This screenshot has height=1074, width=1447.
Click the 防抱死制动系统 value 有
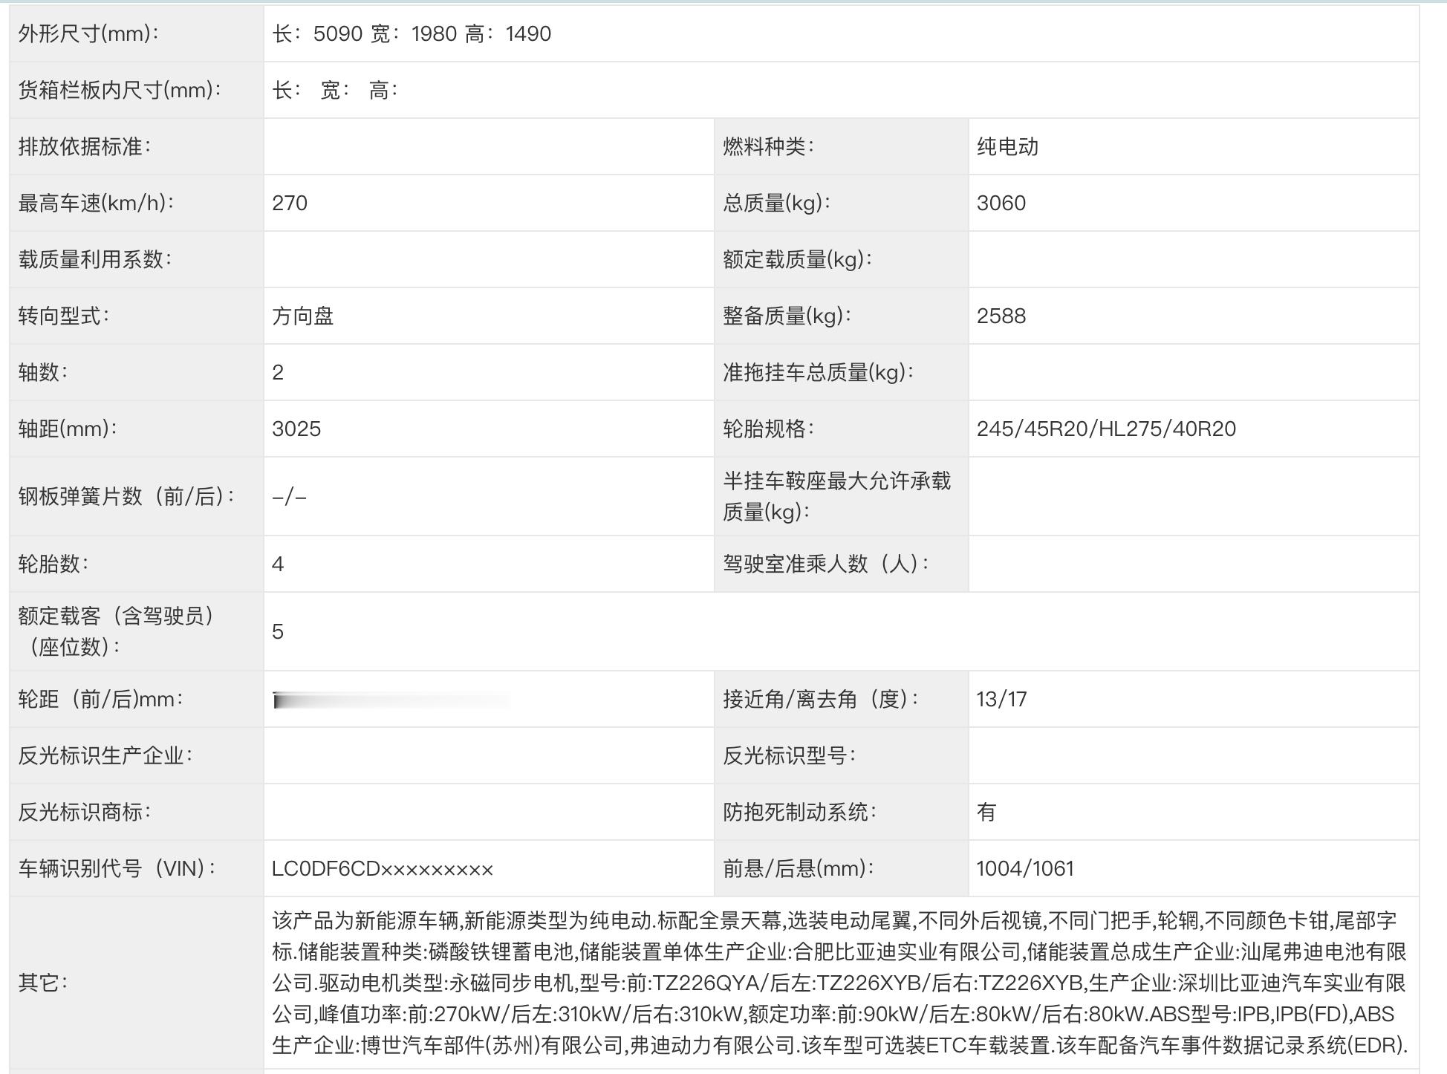(x=986, y=813)
